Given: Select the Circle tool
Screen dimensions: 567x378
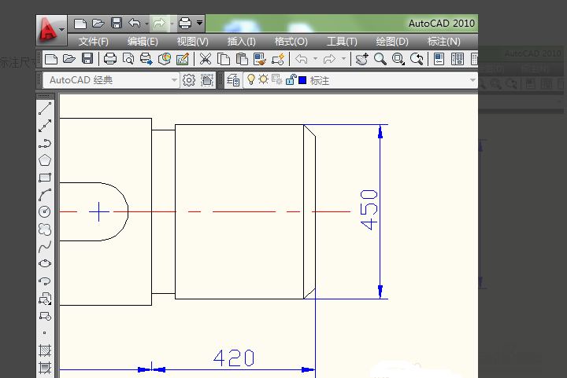Looking at the screenshot, I should tap(45, 211).
